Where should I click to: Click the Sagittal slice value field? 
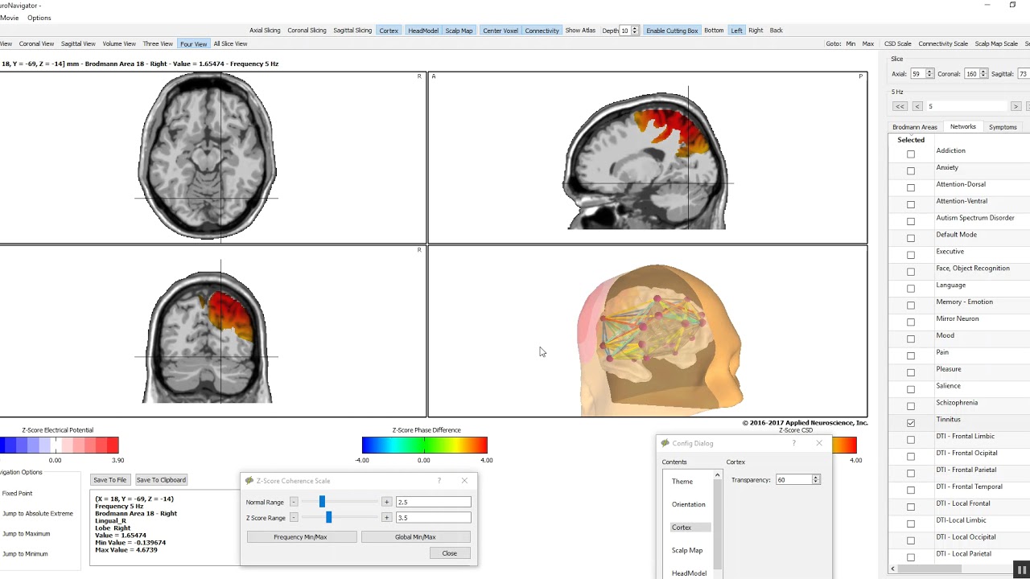point(1023,74)
